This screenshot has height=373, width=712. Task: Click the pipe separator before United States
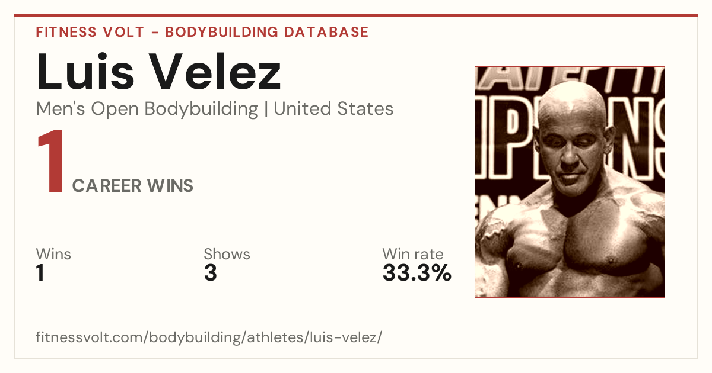(x=266, y=110)
